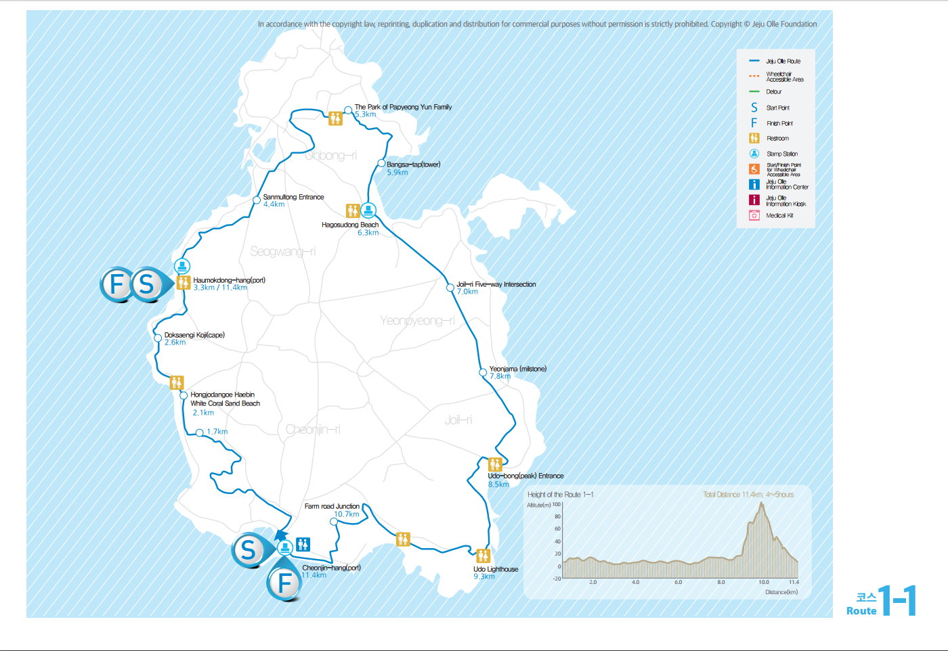Viewport: 948px width, 651px height.
Task: Select orange wheelchair accessible icon in legend
Action: tap(754, 169)
